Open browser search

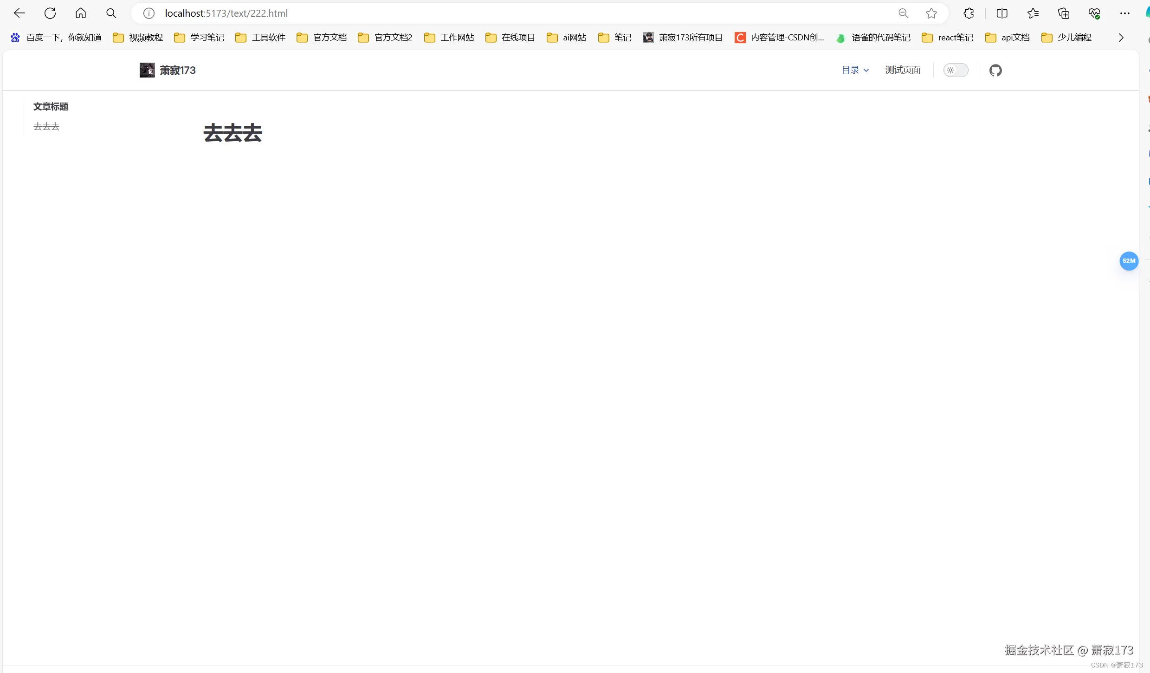tap(111, 13)
